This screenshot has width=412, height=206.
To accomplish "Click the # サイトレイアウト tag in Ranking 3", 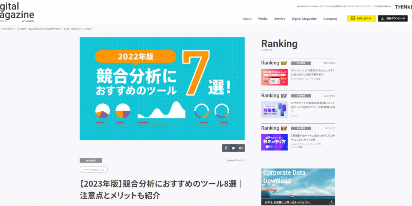I will point(314,144).
